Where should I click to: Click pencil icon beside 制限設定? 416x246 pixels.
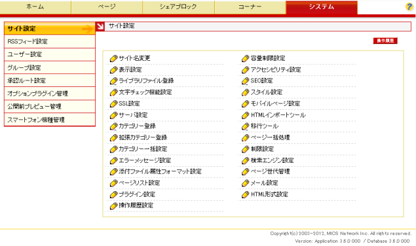pos(246,149)
